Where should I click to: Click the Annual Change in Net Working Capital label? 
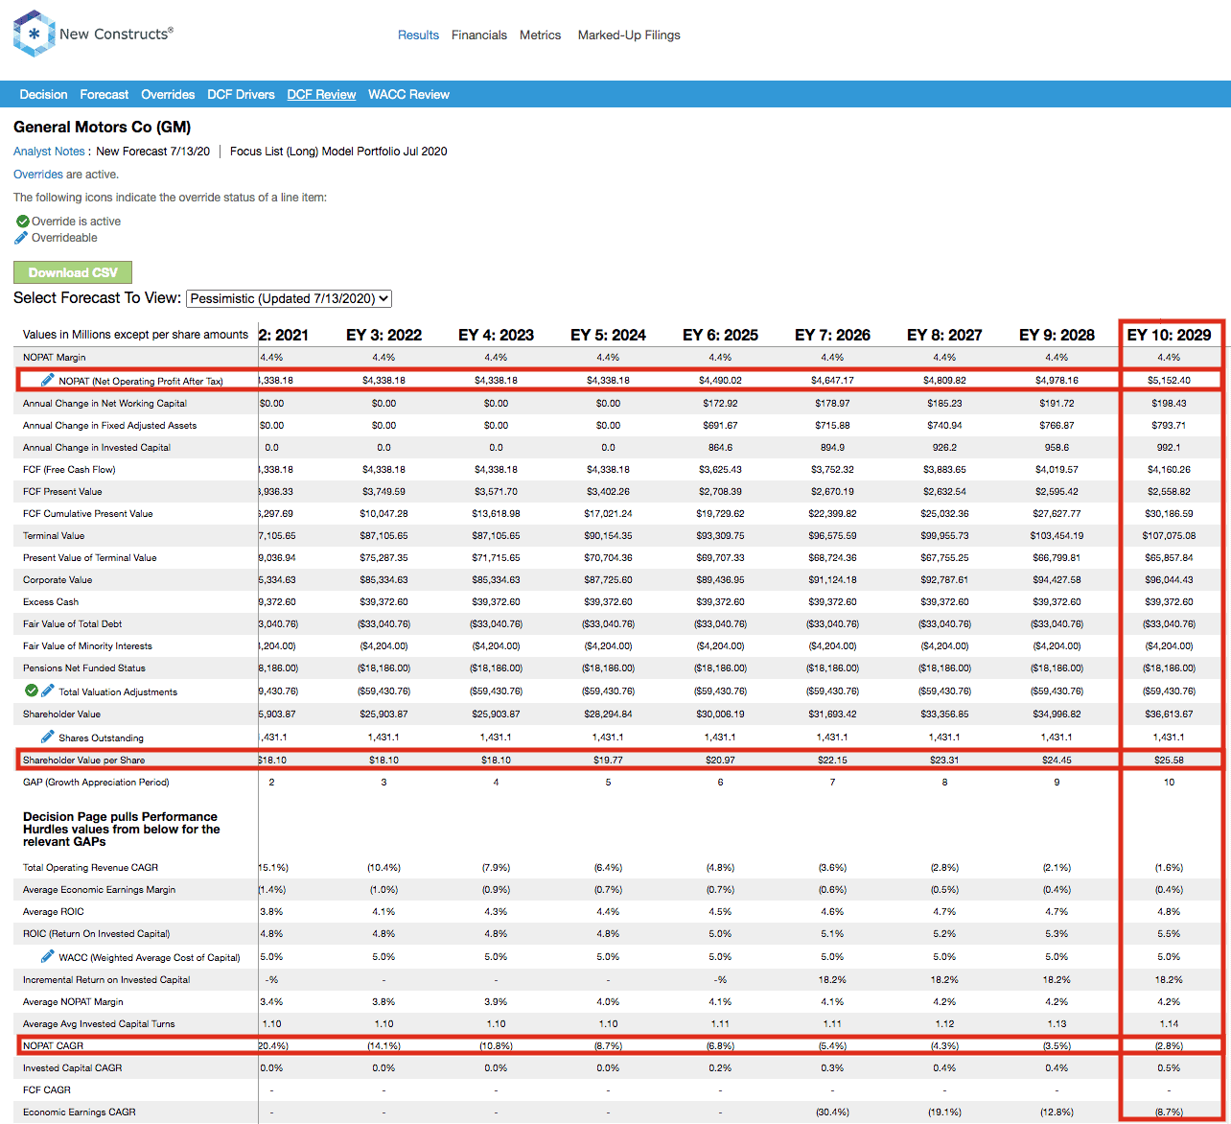click(105, 403)
